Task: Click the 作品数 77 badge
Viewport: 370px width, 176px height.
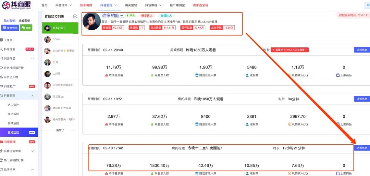Action: [137, 28]
